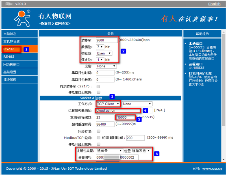Click the USR IOT running-man logo

click(x=22, y=18)
